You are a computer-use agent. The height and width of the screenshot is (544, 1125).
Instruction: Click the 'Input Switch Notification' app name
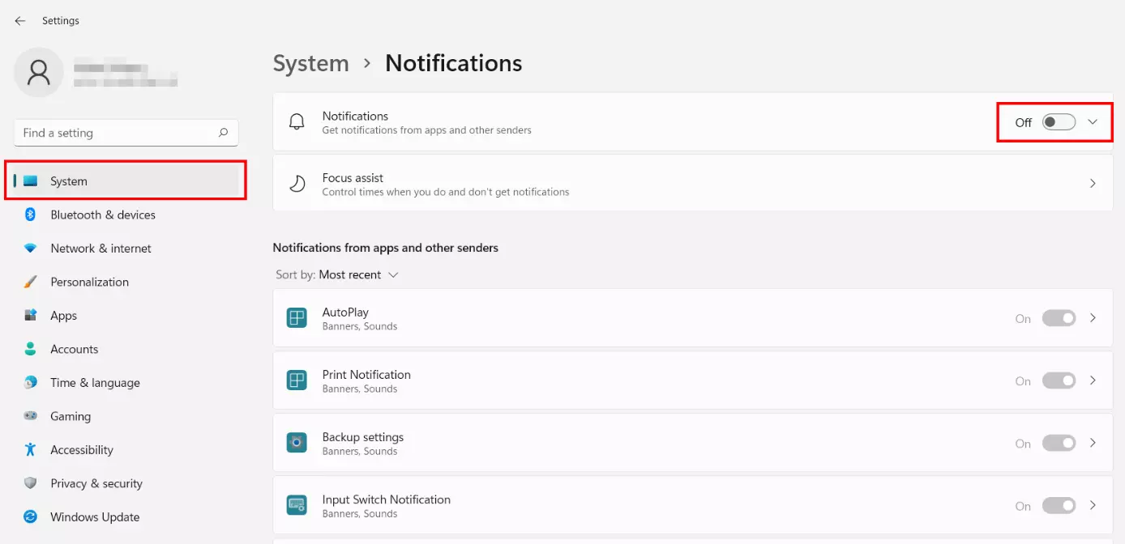tap(386, 499)
